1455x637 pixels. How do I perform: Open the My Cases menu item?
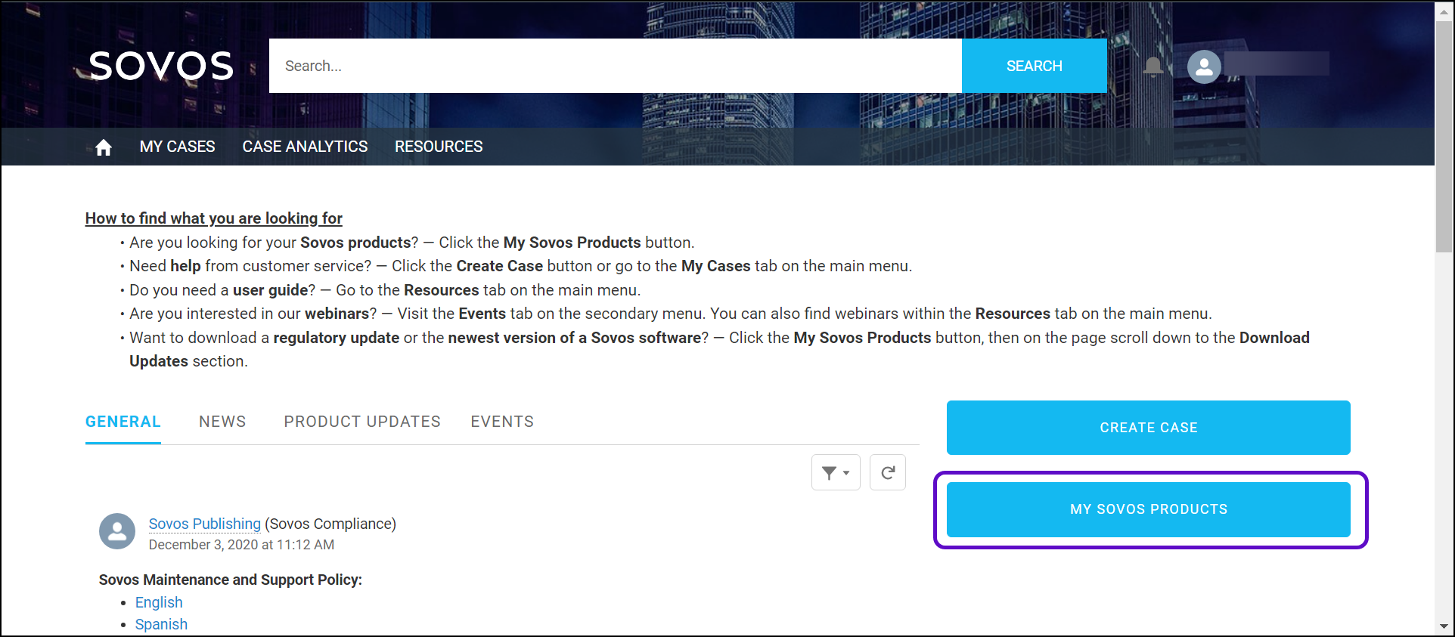tap(177, 147)
